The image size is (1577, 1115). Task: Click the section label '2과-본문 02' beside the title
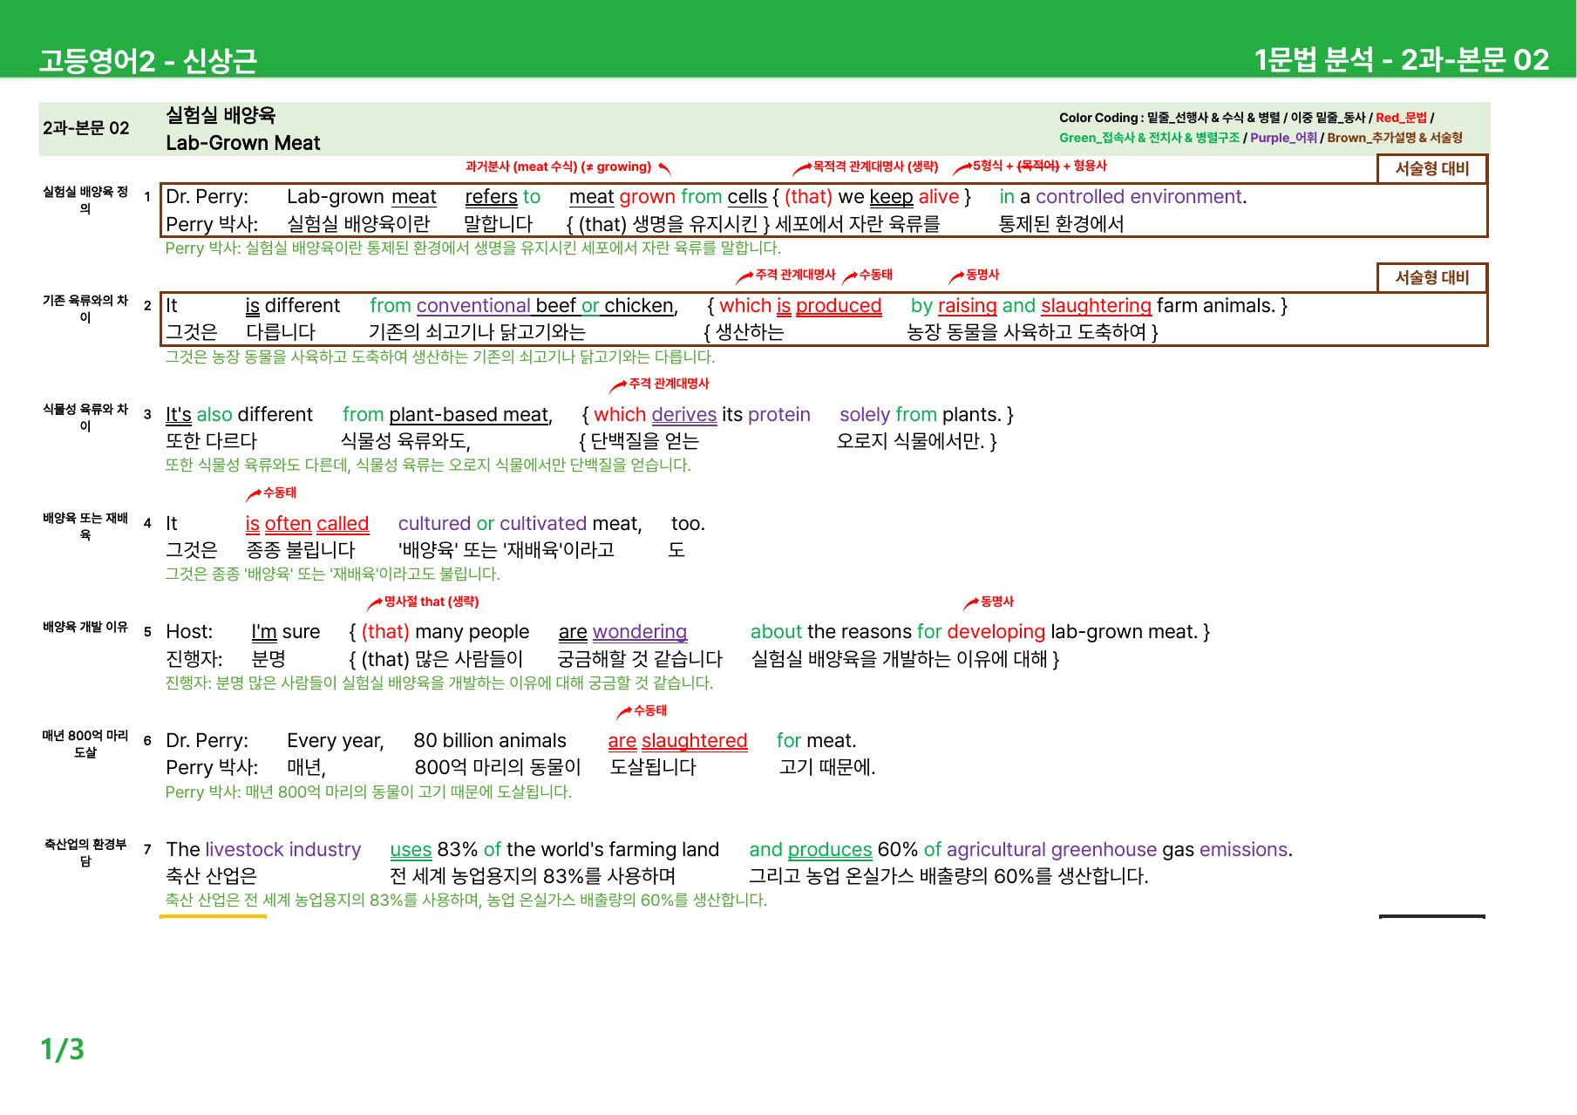click(x=86, y=128)
